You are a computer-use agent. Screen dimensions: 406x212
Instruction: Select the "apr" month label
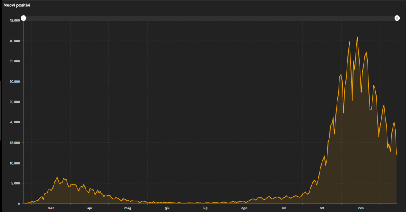coord(89,208)
